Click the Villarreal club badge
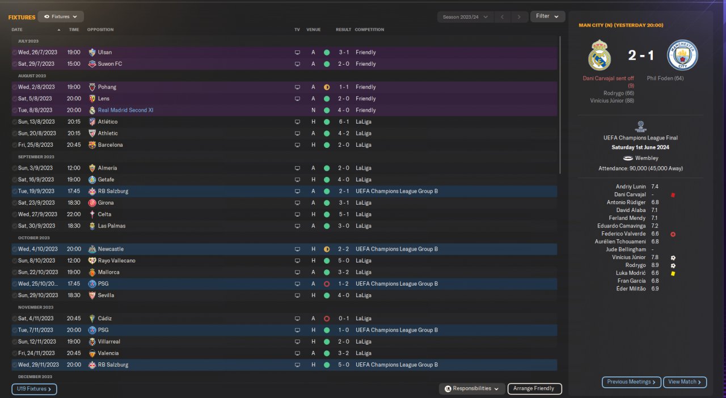 point(92,342)
